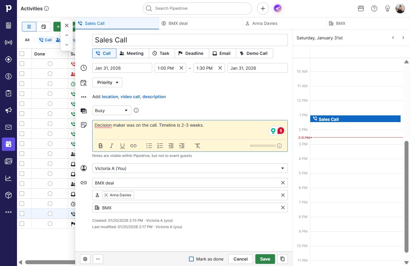Apply underline formatting to the note

point(123,146)
